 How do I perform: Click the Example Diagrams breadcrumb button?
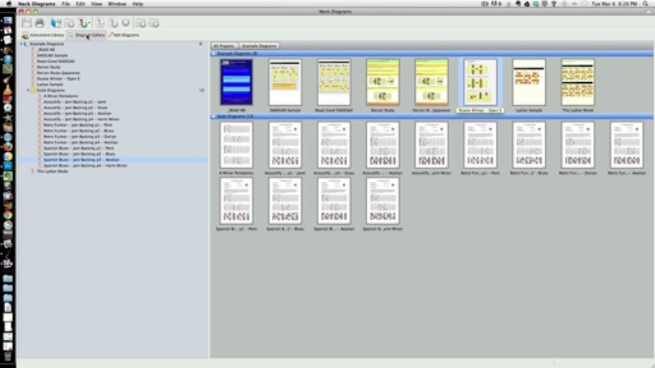[x=259, y=46]
